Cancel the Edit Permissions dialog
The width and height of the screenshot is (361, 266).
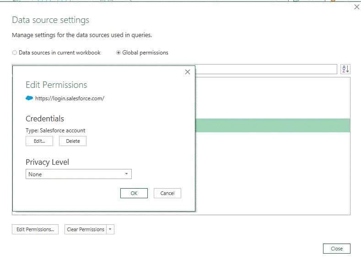point(167,193)
